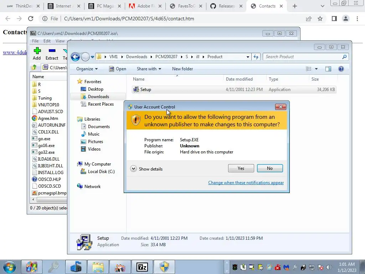365x274 pixels.
Task: Open Chrome three-dot menu
Action: coord(357,19)
